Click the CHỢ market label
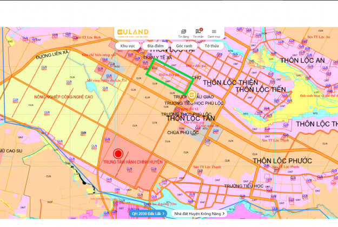338x227 pixels. 196,78
